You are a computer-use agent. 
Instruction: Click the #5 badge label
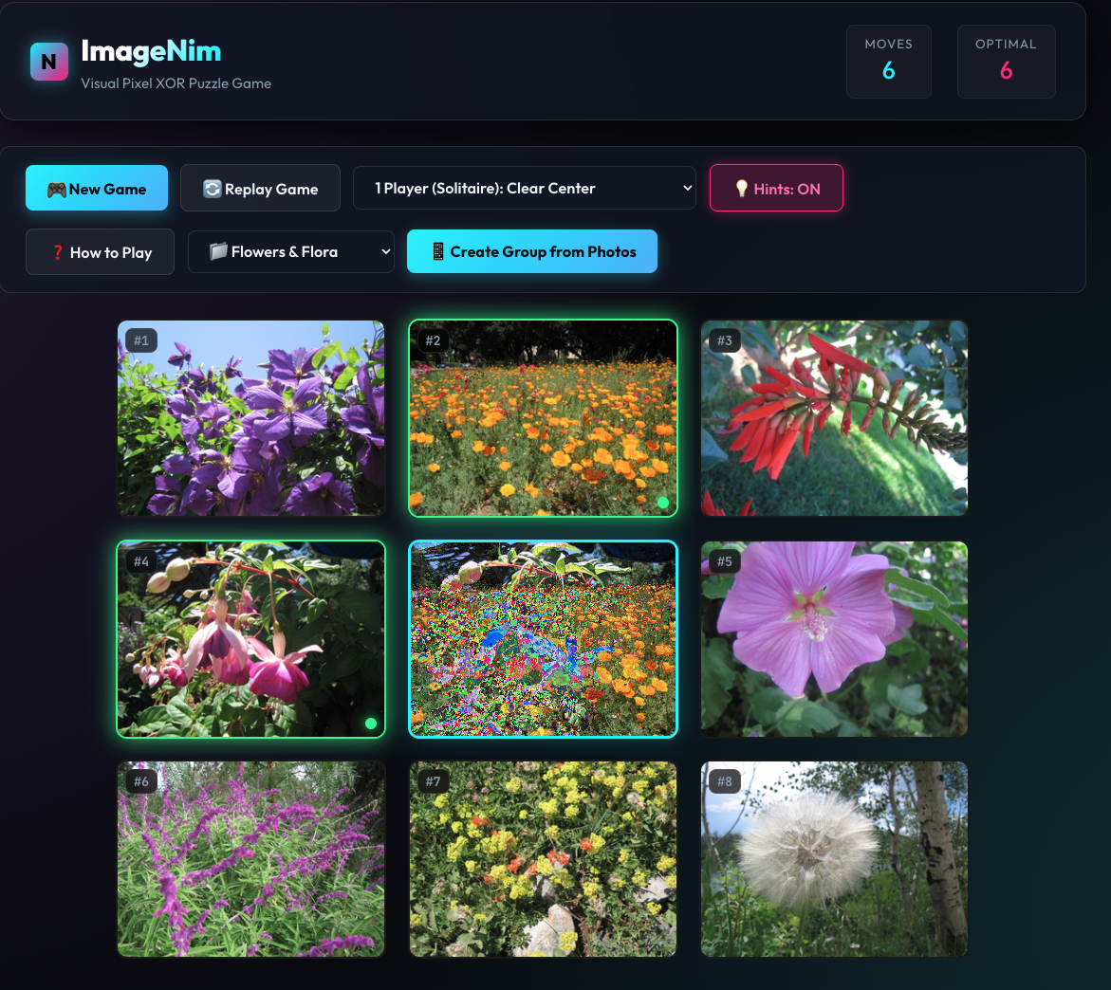coord(724,561)
